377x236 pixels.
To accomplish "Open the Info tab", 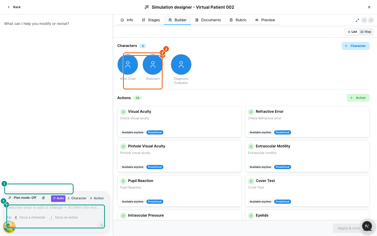I will 127,20.
